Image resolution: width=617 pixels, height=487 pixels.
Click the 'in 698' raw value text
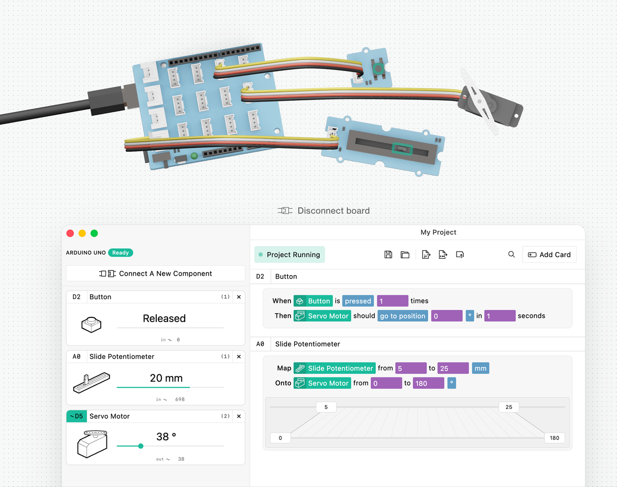pyautogui.click(x=170, y=399)
